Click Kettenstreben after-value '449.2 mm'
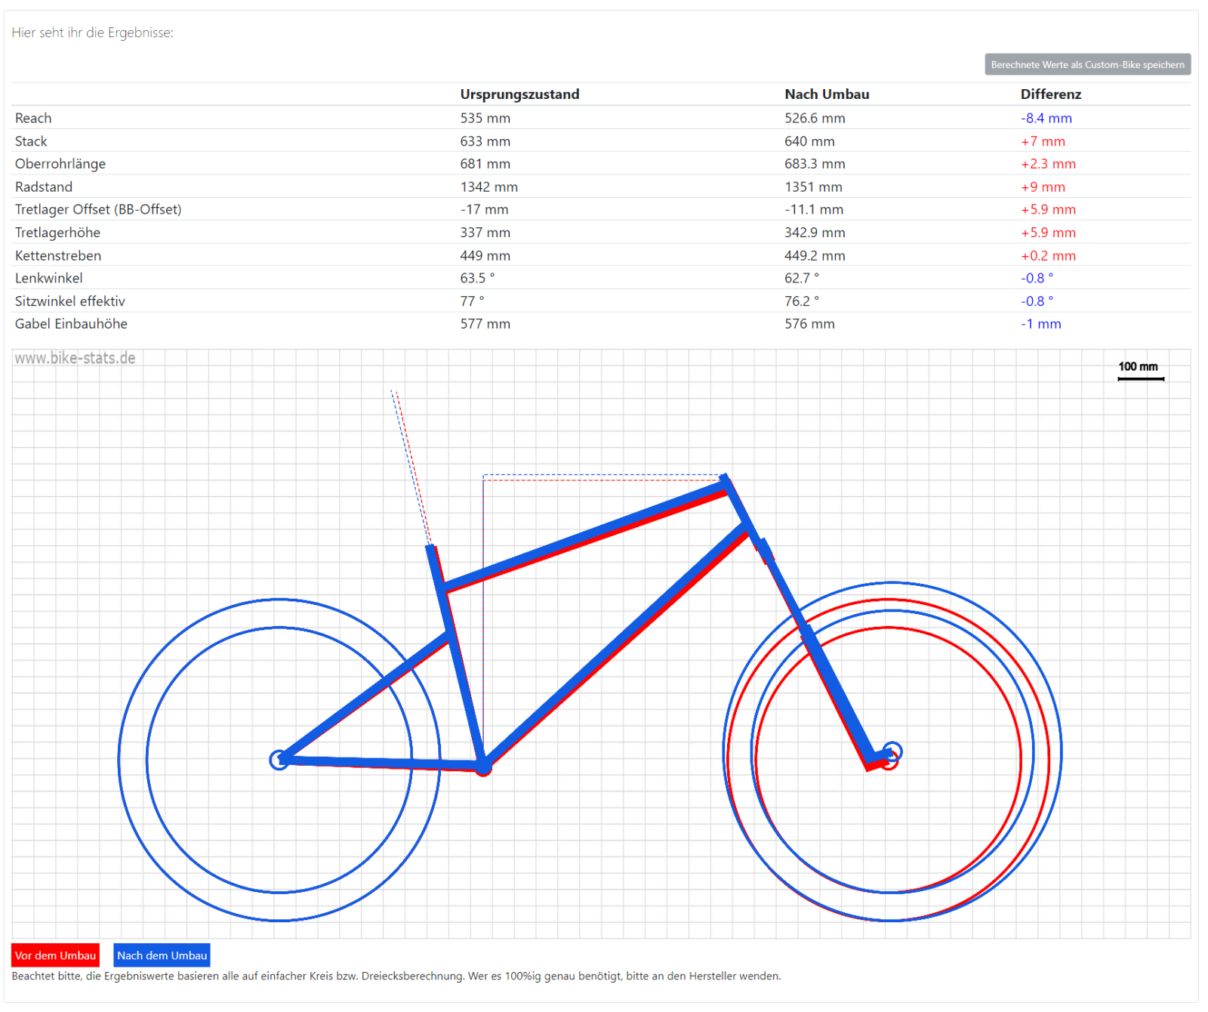Image resolution: width=1208 pixels, height=1012 pixels. pos(815,256)
